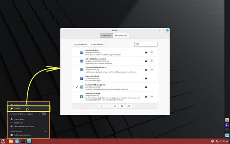Click the about info button in Applets
Screen dimensions: 230x144
[x=129, y=106]
